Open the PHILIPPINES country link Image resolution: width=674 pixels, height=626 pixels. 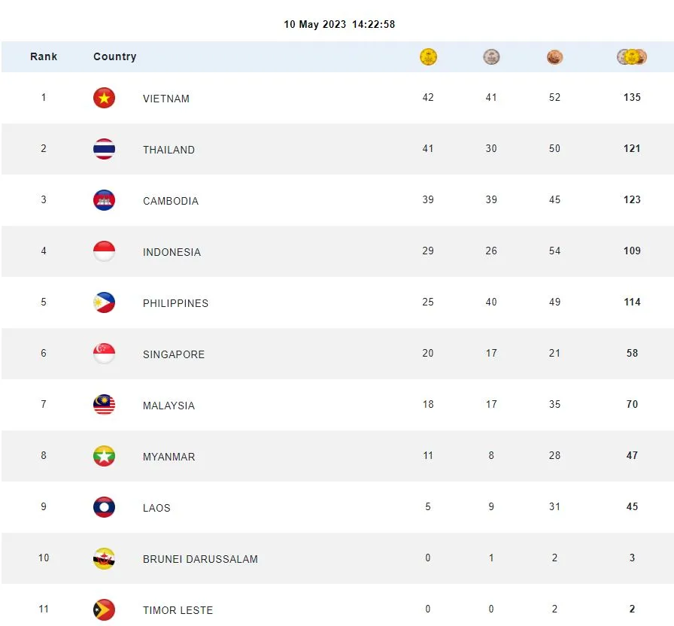(175, 303)
